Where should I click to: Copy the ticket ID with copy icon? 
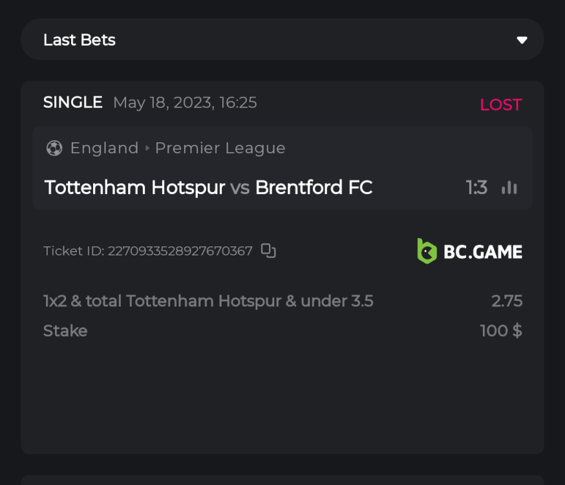pos(268,251)
